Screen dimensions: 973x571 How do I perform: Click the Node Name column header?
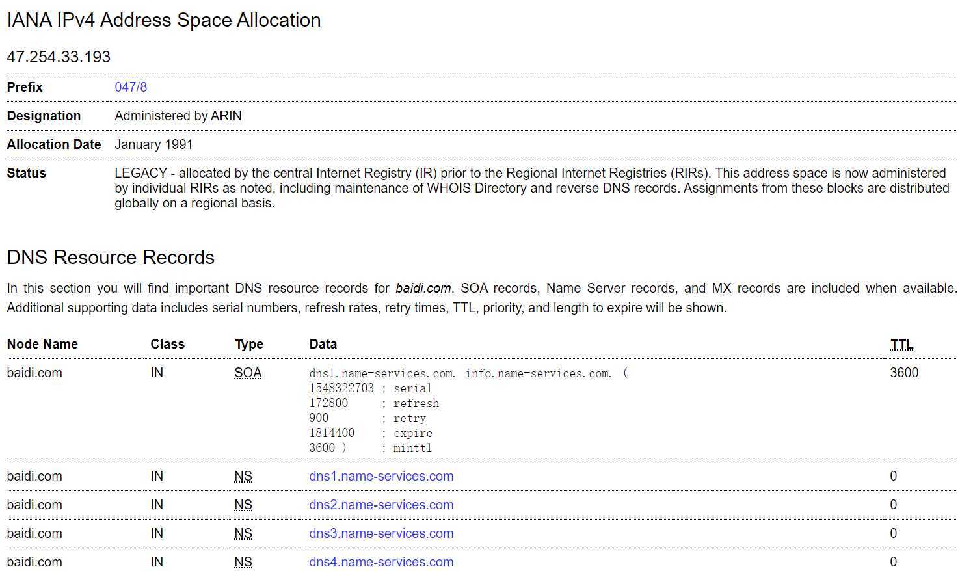point(42,345)
